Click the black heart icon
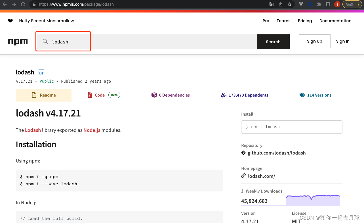364x223 pixels. [x=10, y=21]
